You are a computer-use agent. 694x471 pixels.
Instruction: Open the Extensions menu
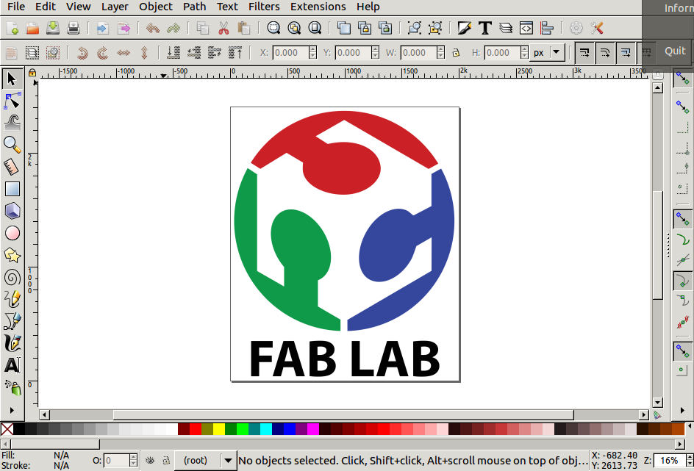[x=318, y=7]
